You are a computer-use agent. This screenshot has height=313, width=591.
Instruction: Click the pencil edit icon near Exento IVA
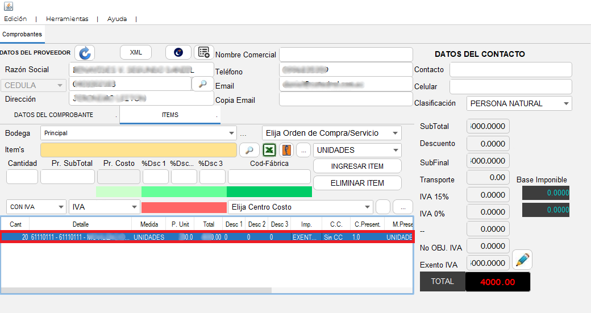[522, 260]
